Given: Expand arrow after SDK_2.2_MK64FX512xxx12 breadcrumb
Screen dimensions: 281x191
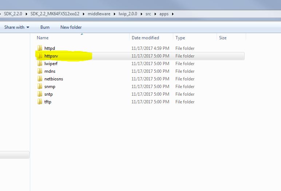Looking at the screenshot, I should pos(83,14).
